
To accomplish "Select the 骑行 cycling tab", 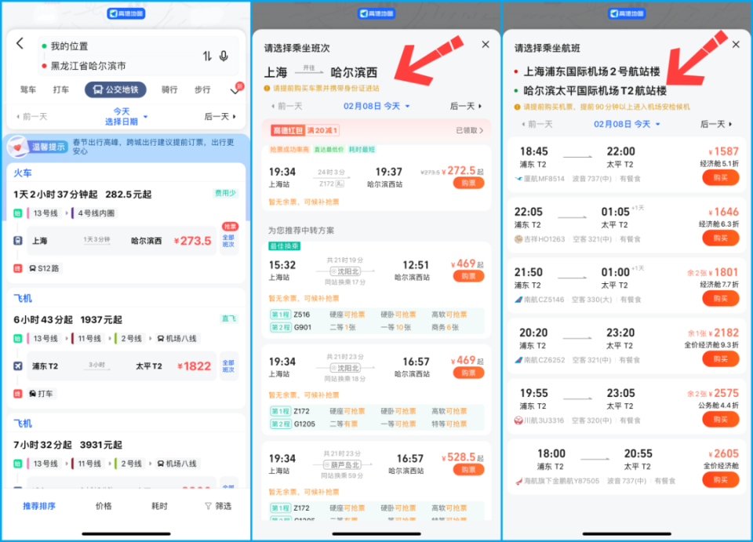I will pyautogui.click(x=169, y=89).
